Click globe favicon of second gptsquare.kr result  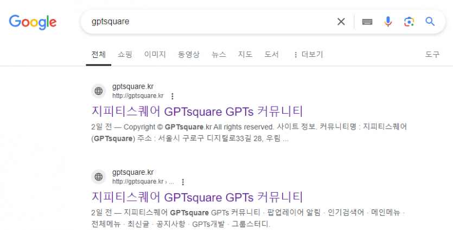99,176
